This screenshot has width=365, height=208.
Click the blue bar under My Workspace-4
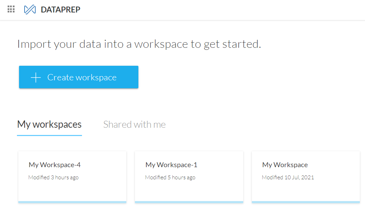(72, 202)
